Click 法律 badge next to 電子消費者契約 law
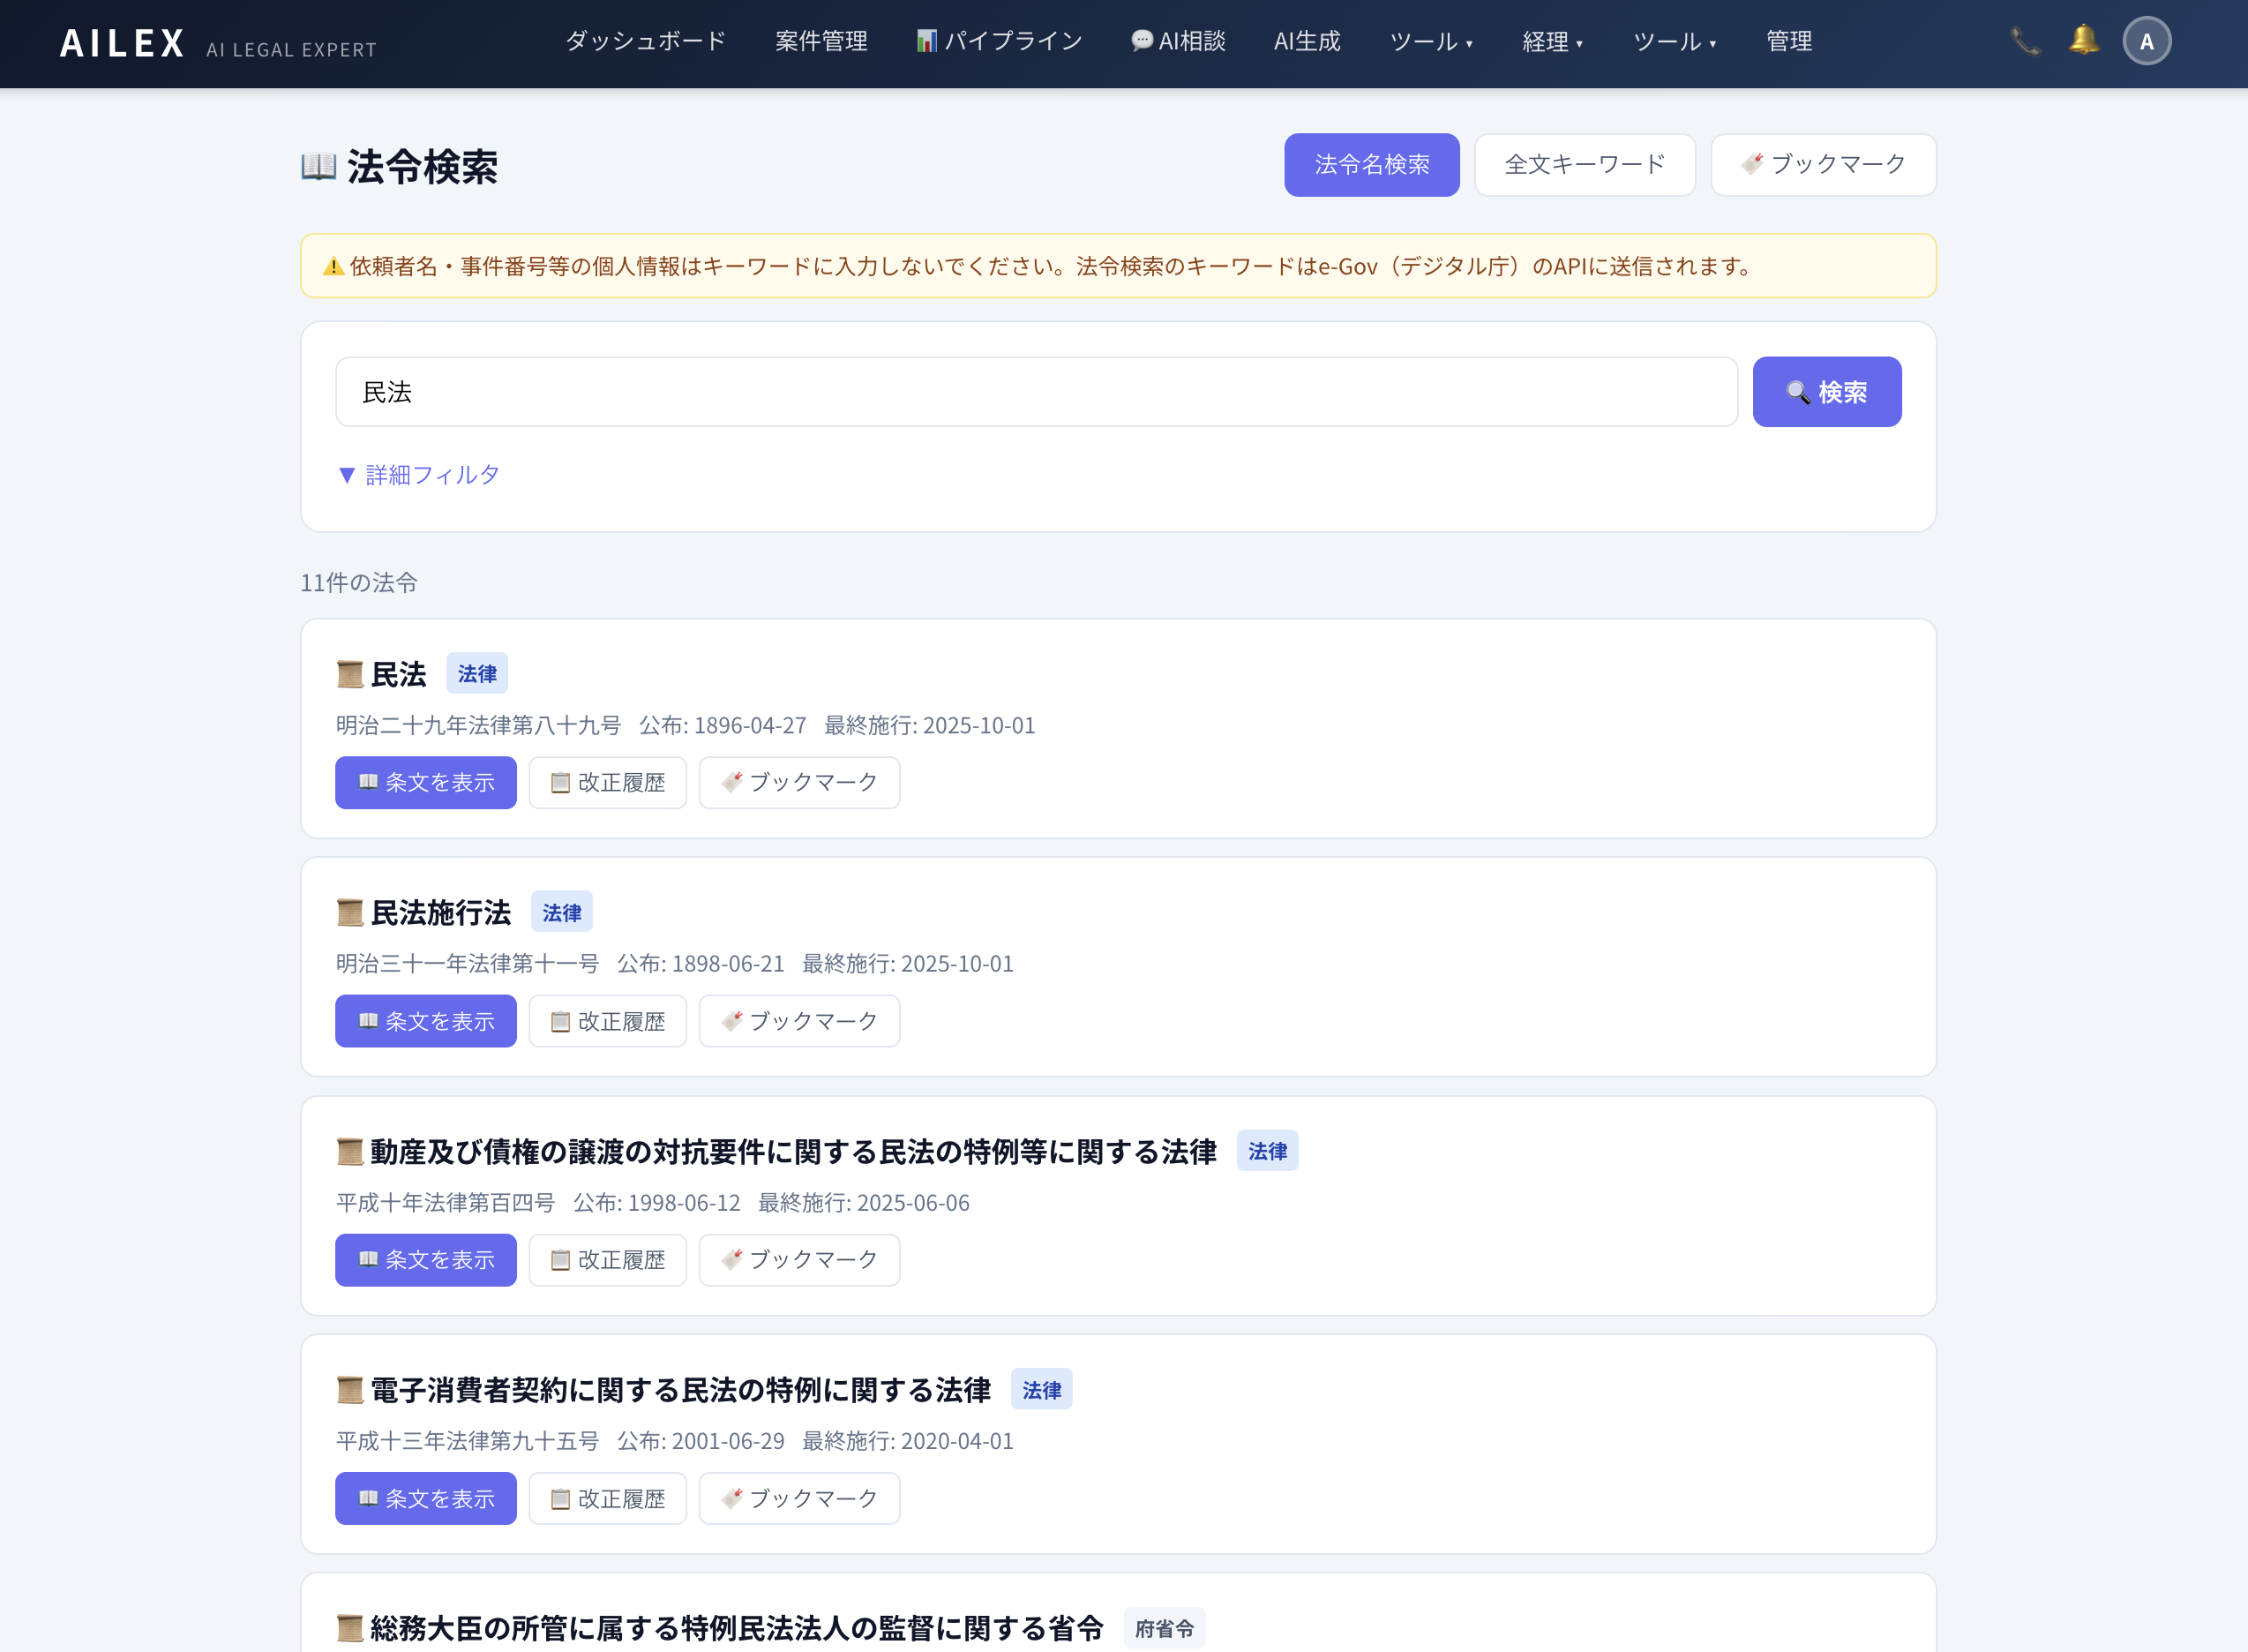Viewport: 2248px width, 1652px height. (1042, 1389)
